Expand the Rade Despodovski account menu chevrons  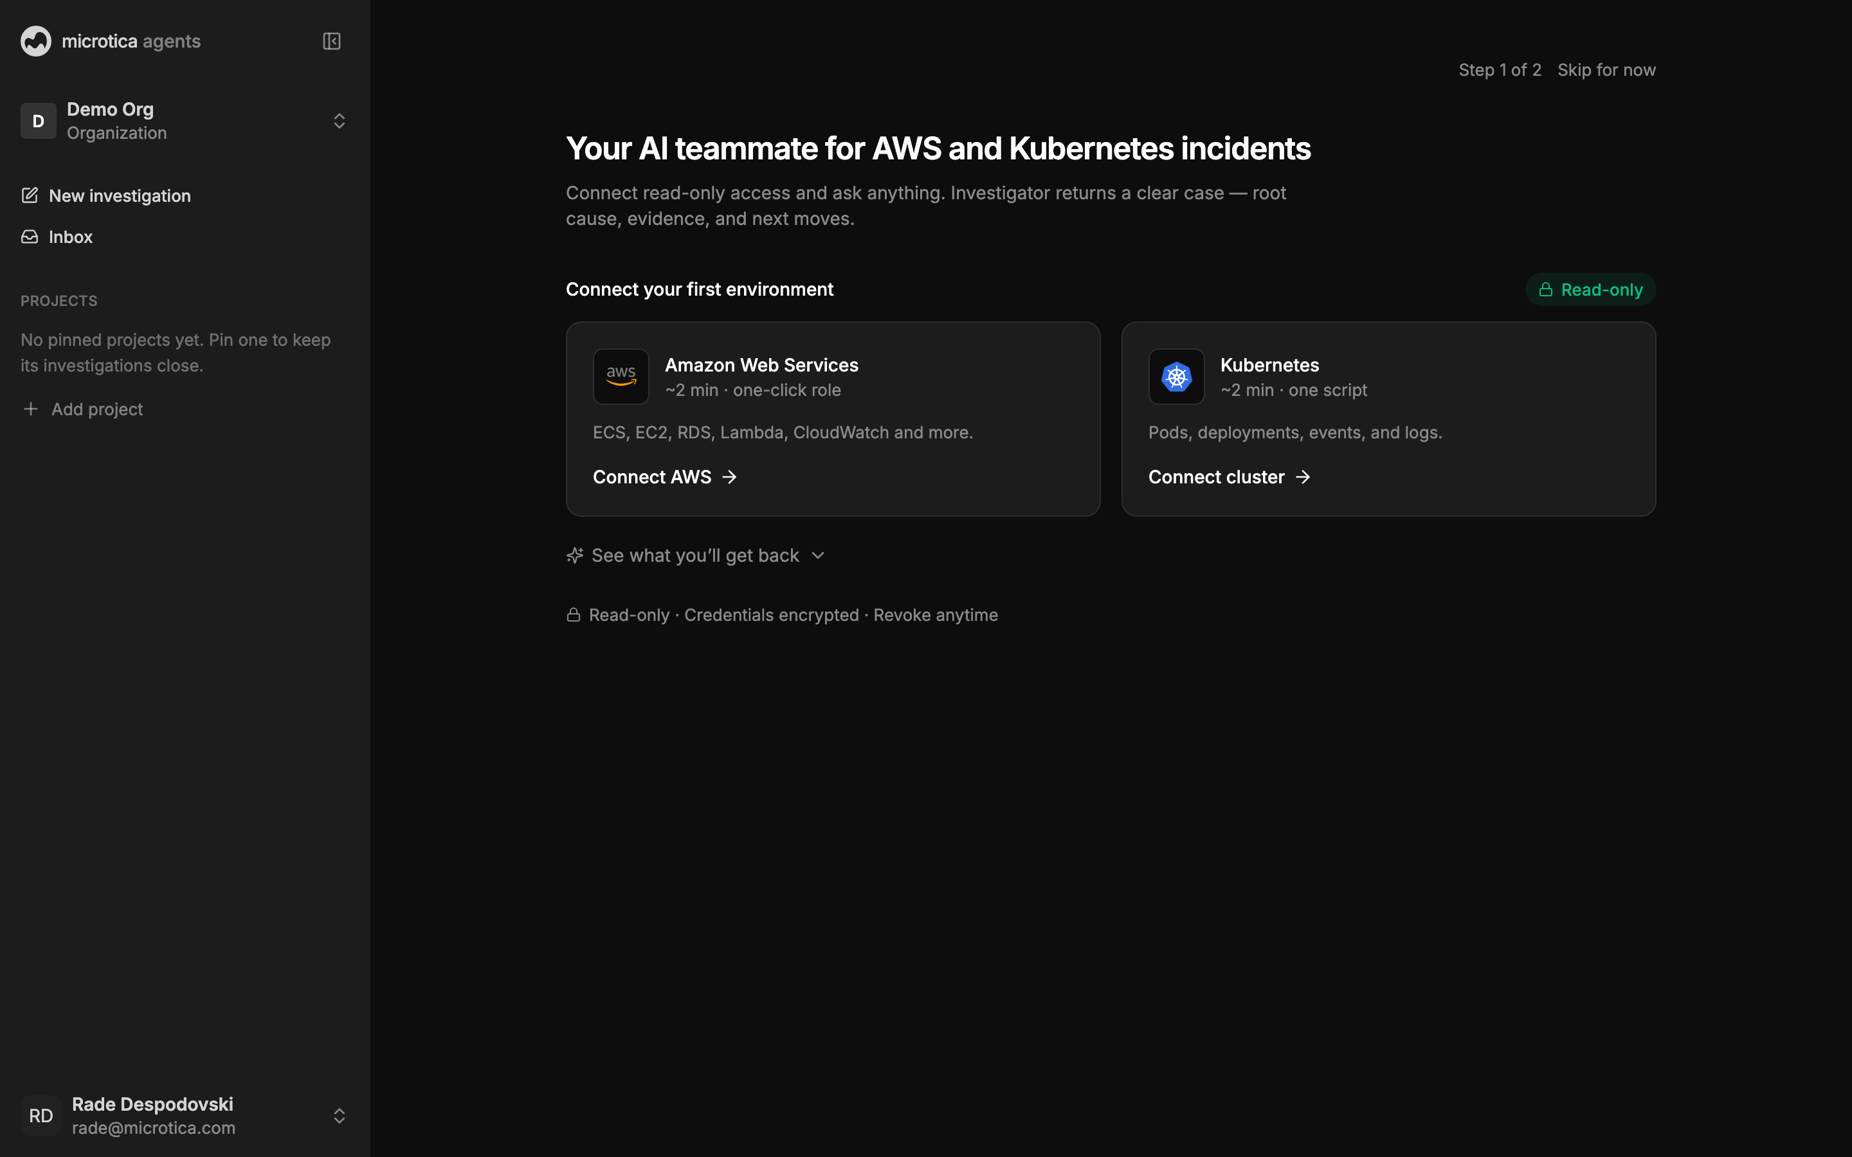339,1116
